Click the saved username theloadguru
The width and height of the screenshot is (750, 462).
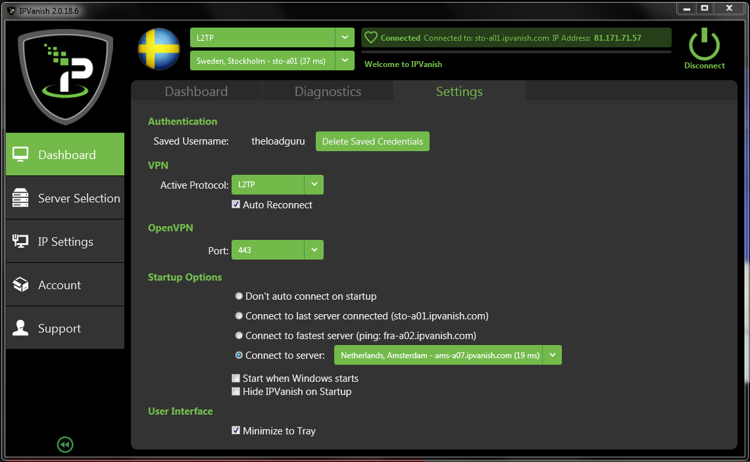[278, 141]
